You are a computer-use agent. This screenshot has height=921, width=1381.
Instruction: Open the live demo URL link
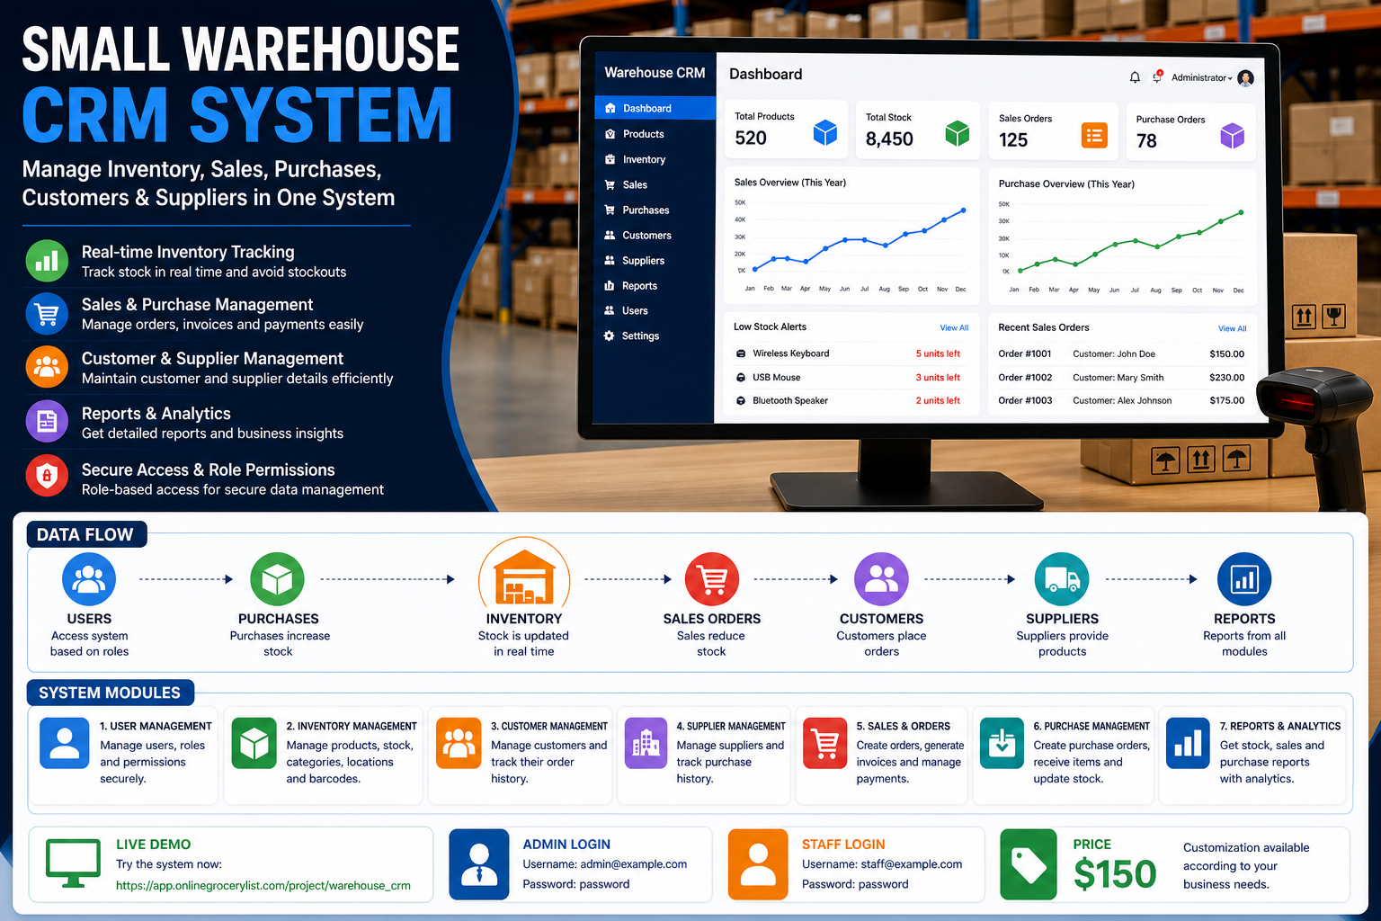pos(263,886)
